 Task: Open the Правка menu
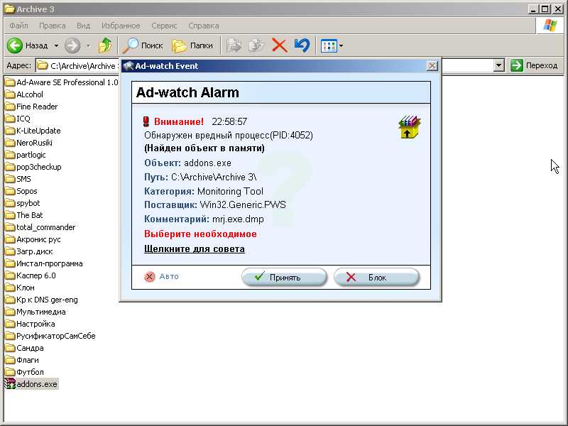pos(52,26)
